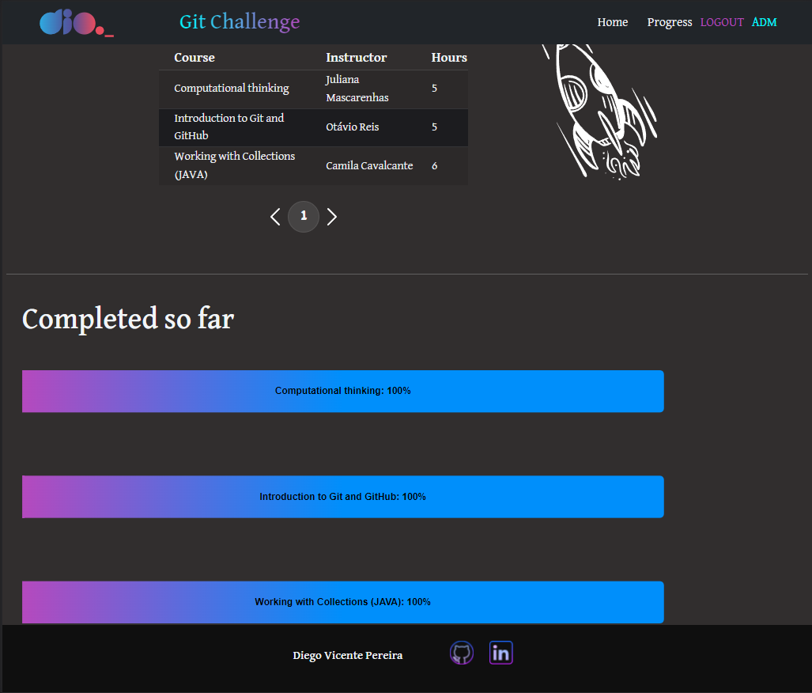Open the GitHub profile icon in footer
The width and height of the screenshot is (812, 693).
pos(462,653)
